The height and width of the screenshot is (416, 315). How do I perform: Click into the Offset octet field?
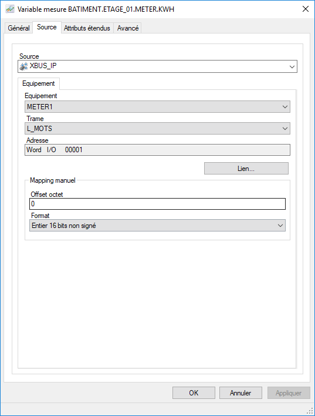pyautogui.click(x=157, y=204)
